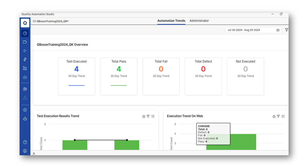Image resolution: width=305 pixels, height=166 pixels.
Task: Click the calendar icon in date range field
Action: pos(278,30)
